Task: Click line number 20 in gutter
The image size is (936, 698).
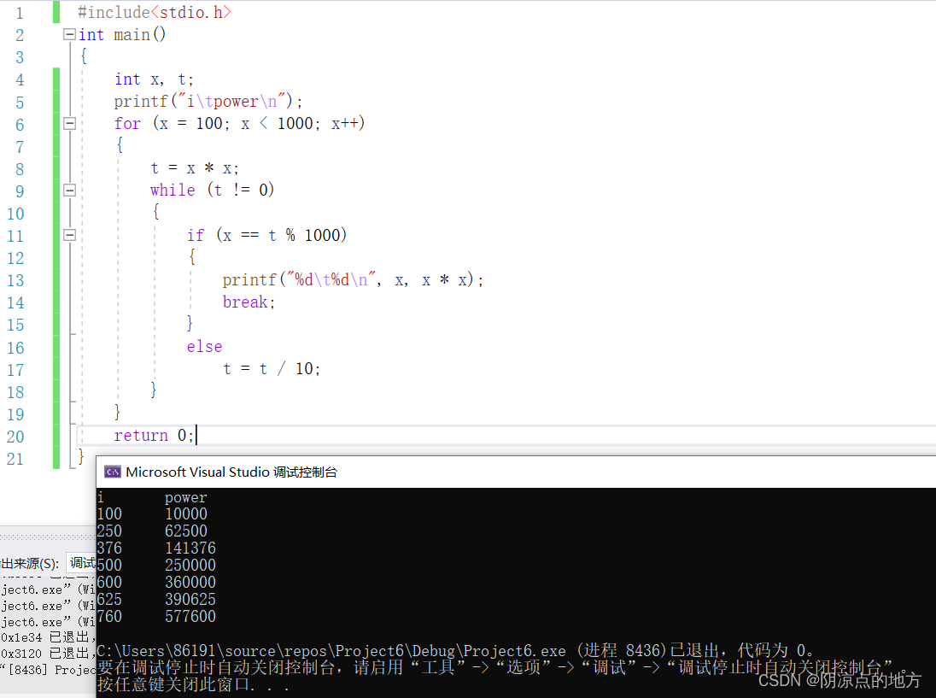Action: point(15,437)
